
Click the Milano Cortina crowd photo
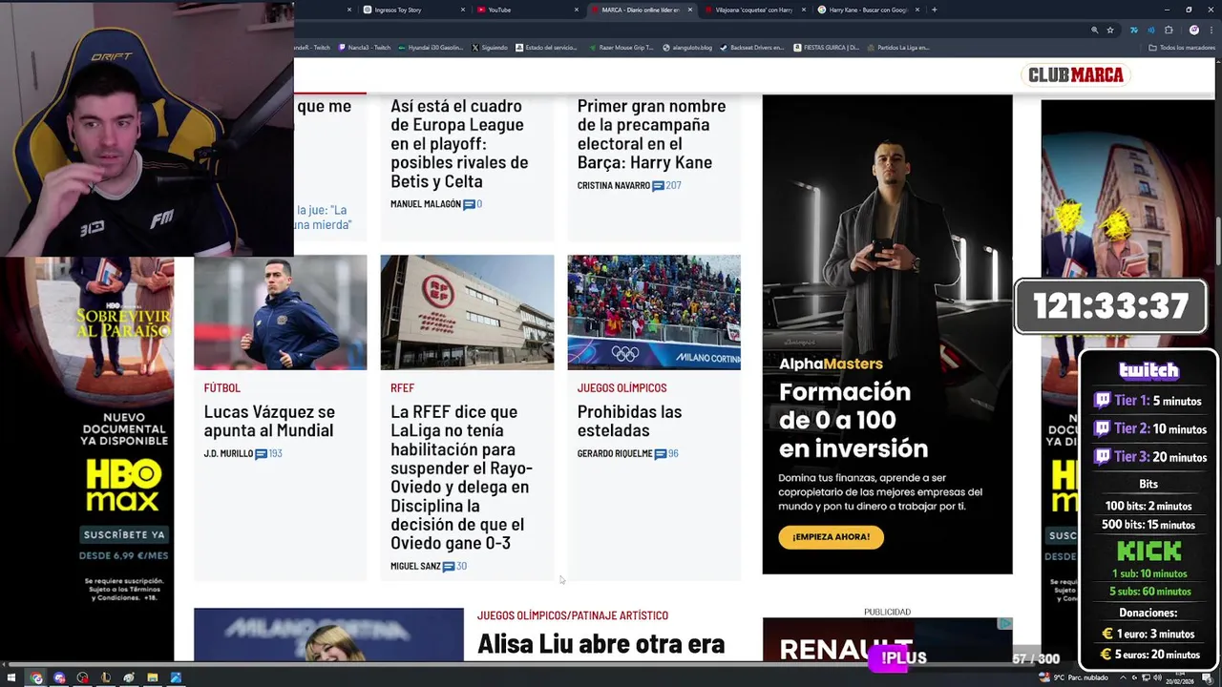tap(654, 312)
